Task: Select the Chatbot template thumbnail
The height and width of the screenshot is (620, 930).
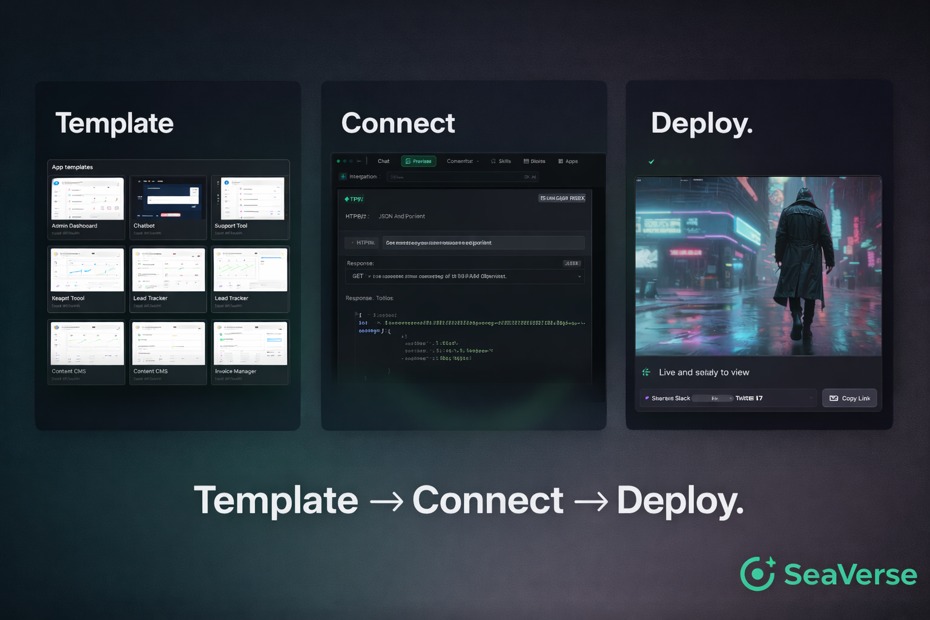Action: click(168, 199)
